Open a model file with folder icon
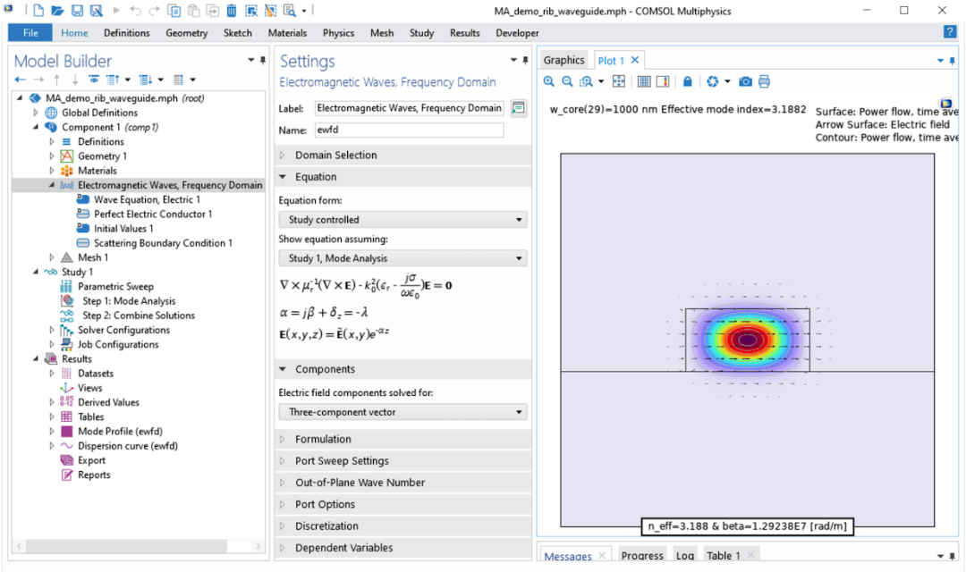Image resolution: width=966 pixels, height=572 pixels. [57, 11]
